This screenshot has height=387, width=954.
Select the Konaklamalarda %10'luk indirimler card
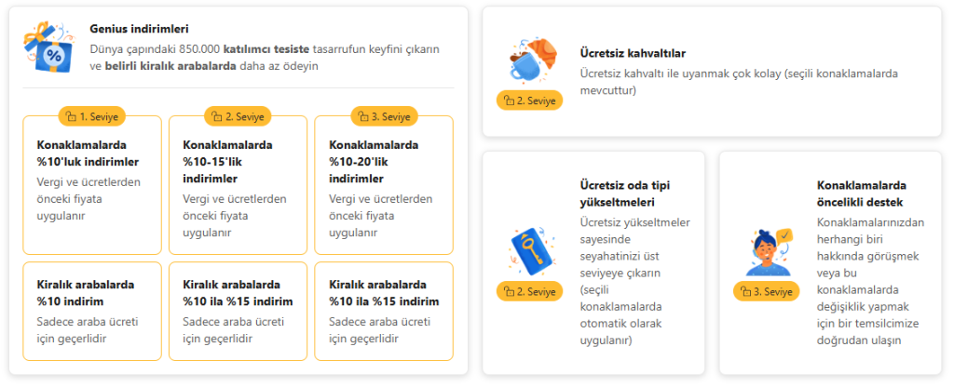click(x=92, y=185)
